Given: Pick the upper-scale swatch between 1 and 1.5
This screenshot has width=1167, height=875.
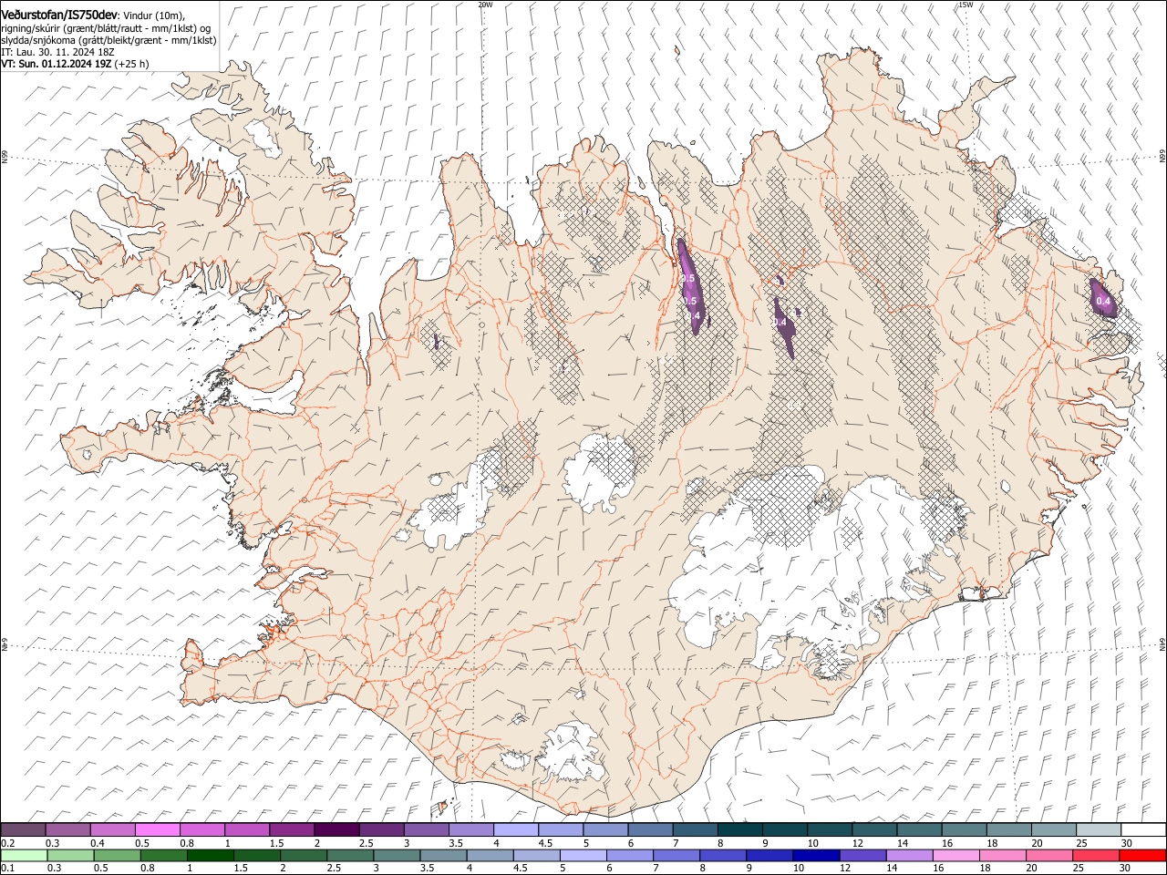Looking at the screenshot, I should [x=247, y=830].
